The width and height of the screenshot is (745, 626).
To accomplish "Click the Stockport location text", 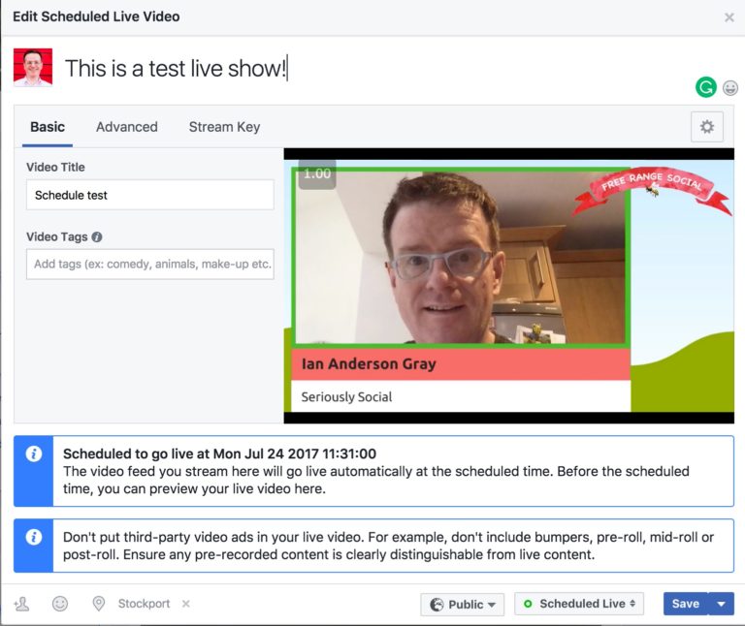I will point(144,604).
